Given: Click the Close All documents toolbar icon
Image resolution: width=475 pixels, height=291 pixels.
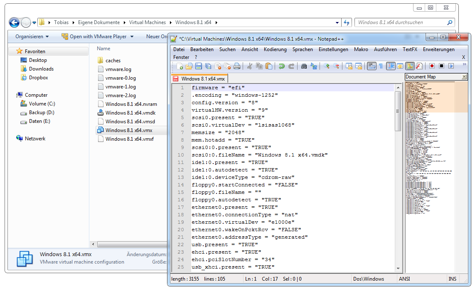Looking at the screenshot, I should (227, 66).
